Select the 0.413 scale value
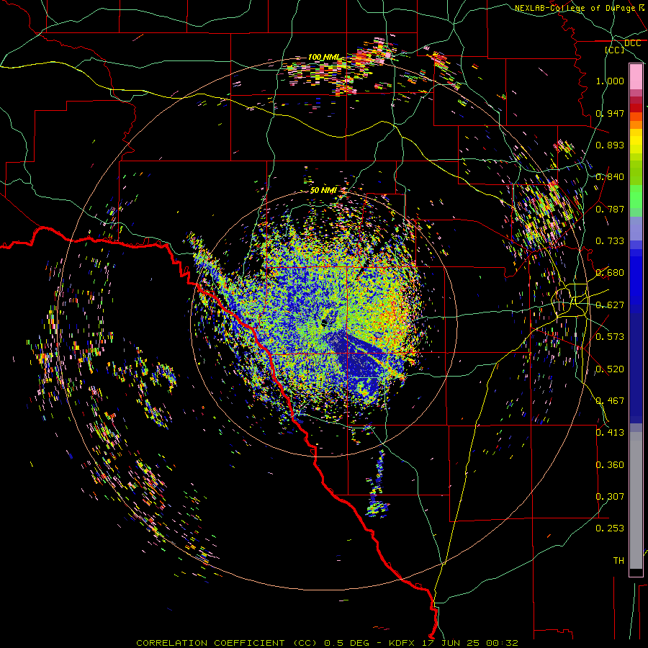The width and height of the screenshot is (648, 648). (610, 433)
